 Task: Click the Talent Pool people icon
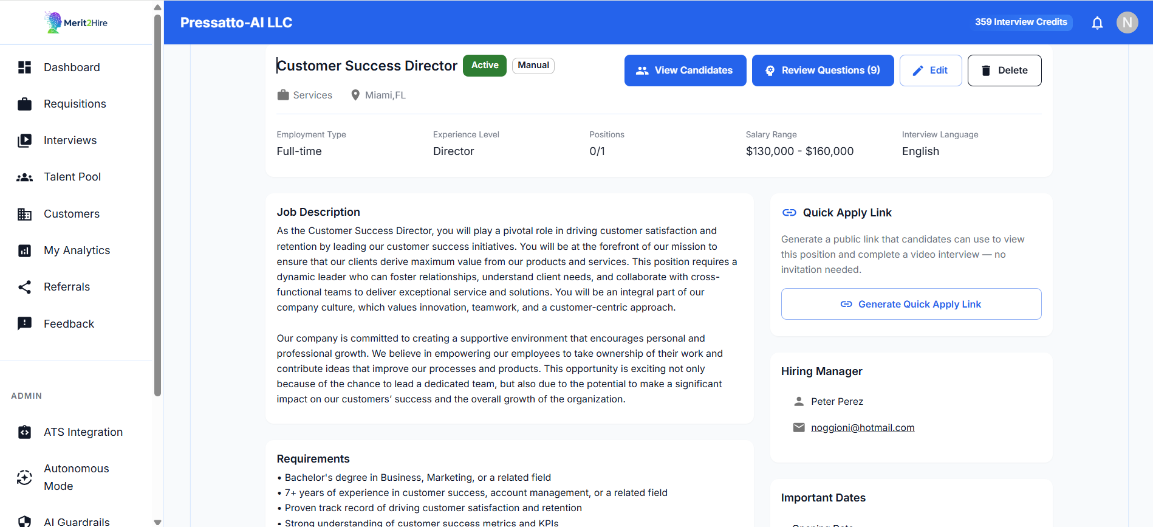24,177
